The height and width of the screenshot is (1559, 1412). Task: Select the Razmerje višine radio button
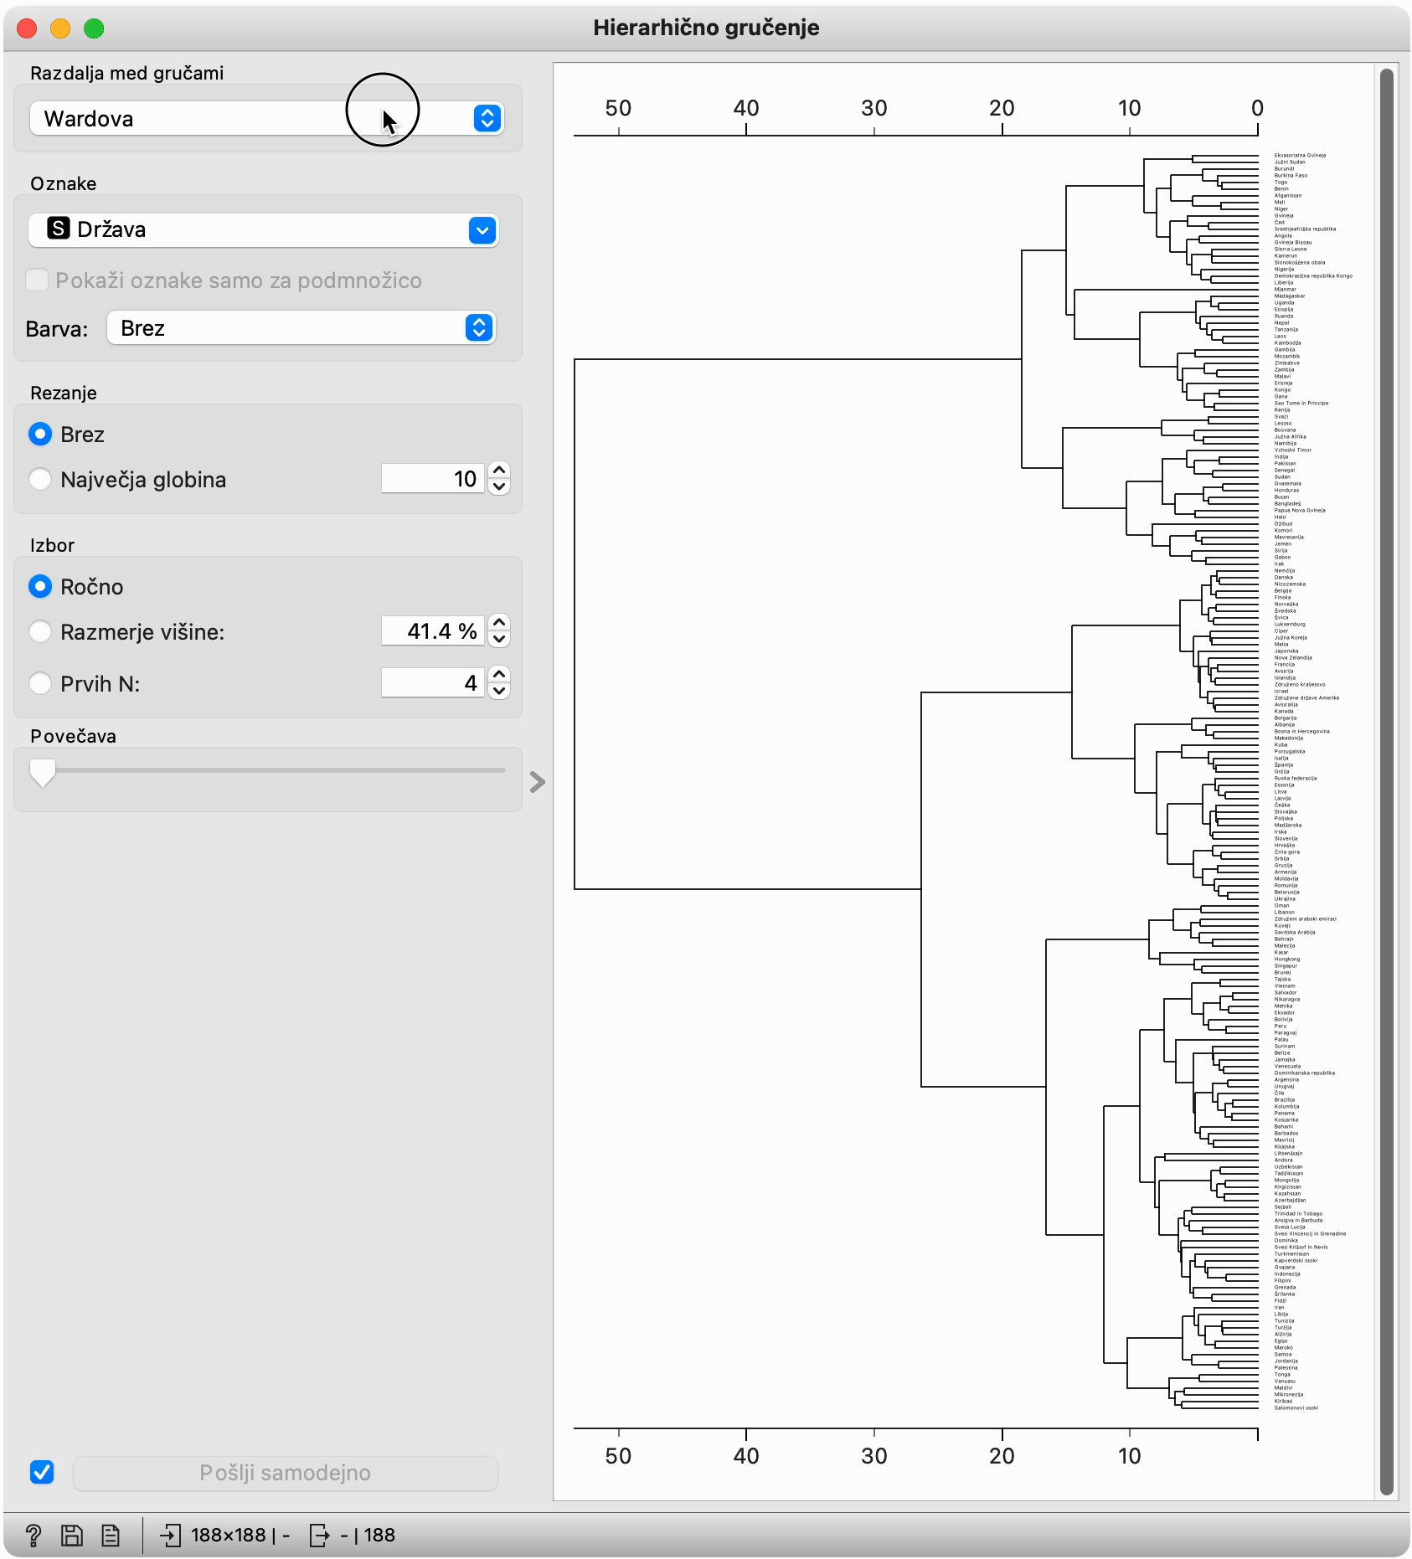40,631
